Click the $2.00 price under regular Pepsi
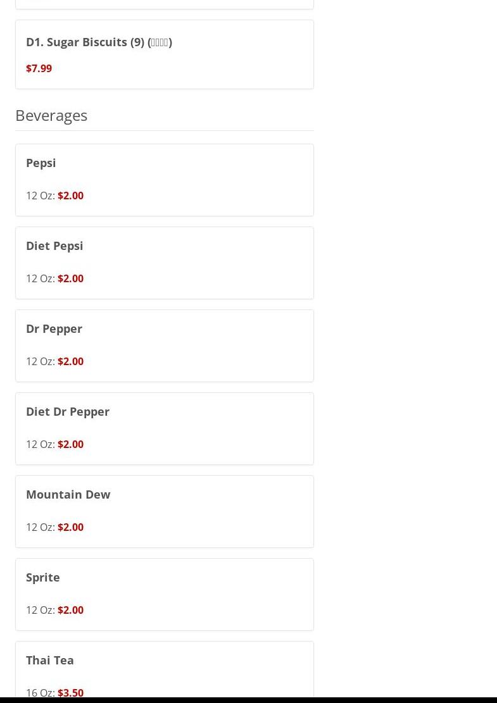 click(x=70, y=196)
